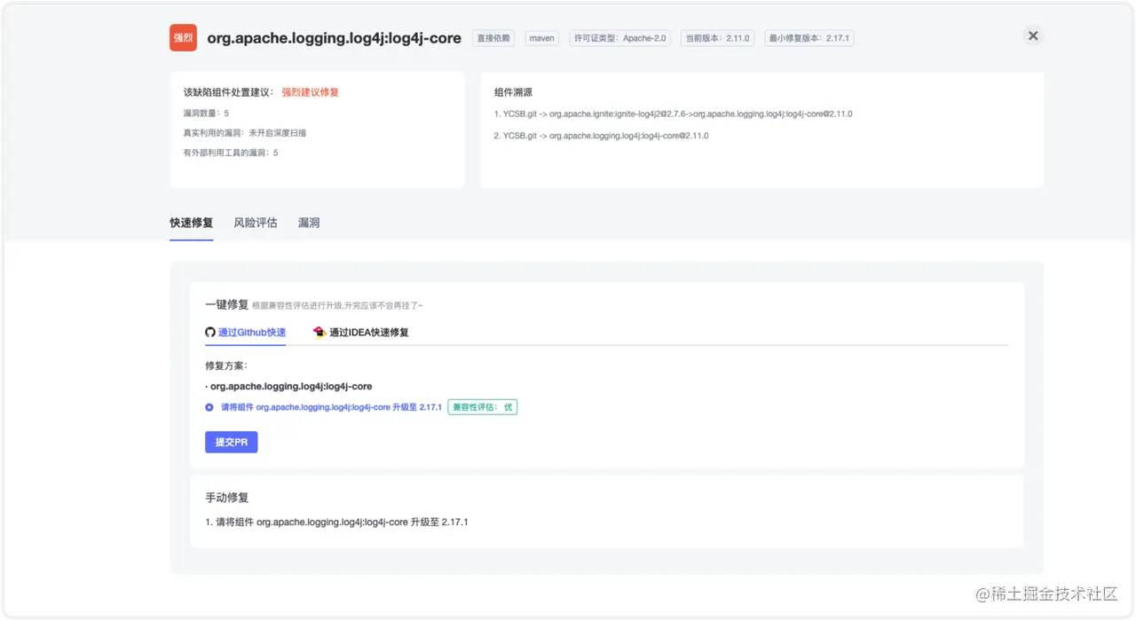Click the 组件溯源 heading

pyautogui.click(x=513, y=92)
